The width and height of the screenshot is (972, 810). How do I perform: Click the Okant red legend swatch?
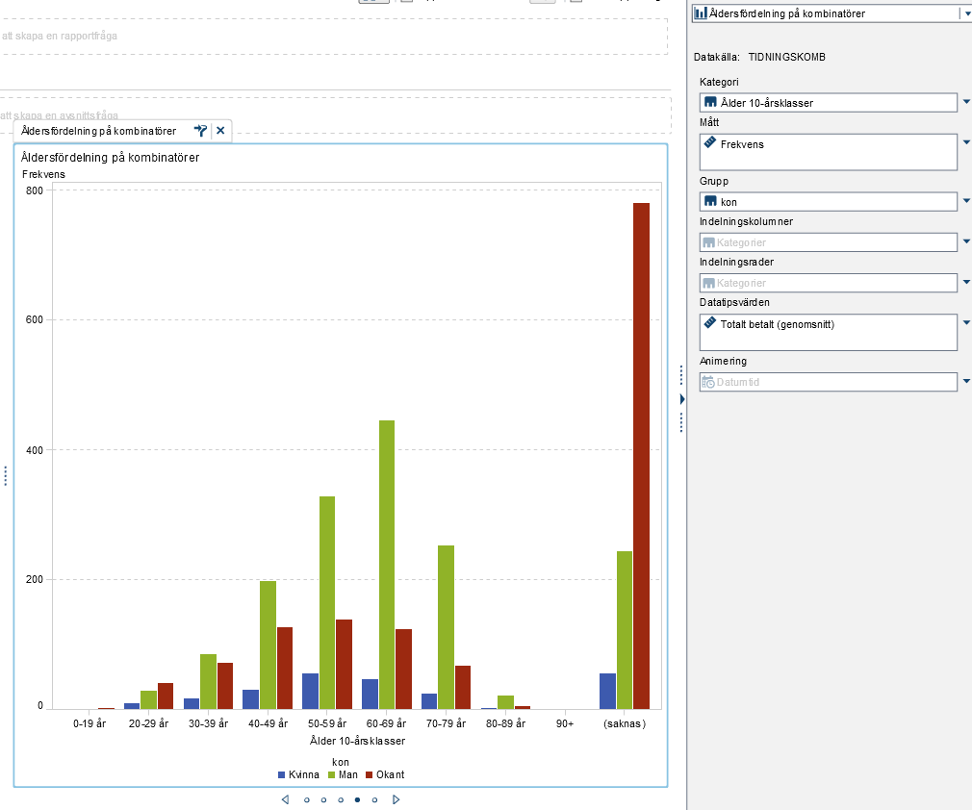369,774
